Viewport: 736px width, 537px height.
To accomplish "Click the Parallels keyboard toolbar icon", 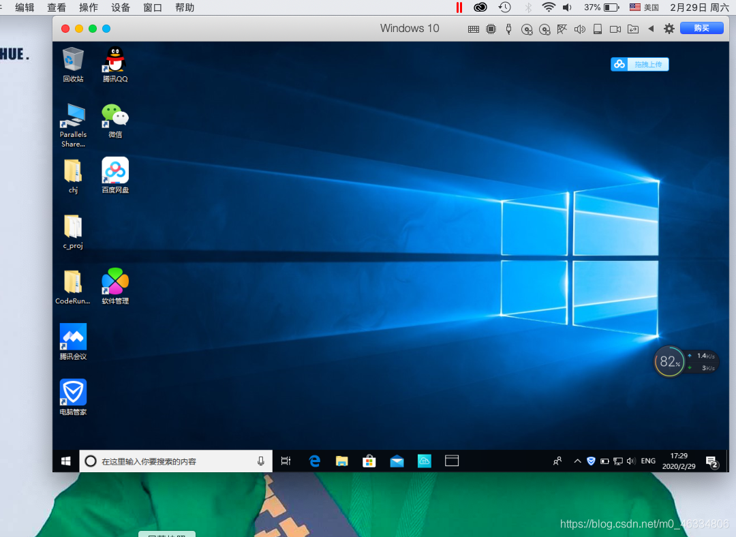I will (474, 29).
